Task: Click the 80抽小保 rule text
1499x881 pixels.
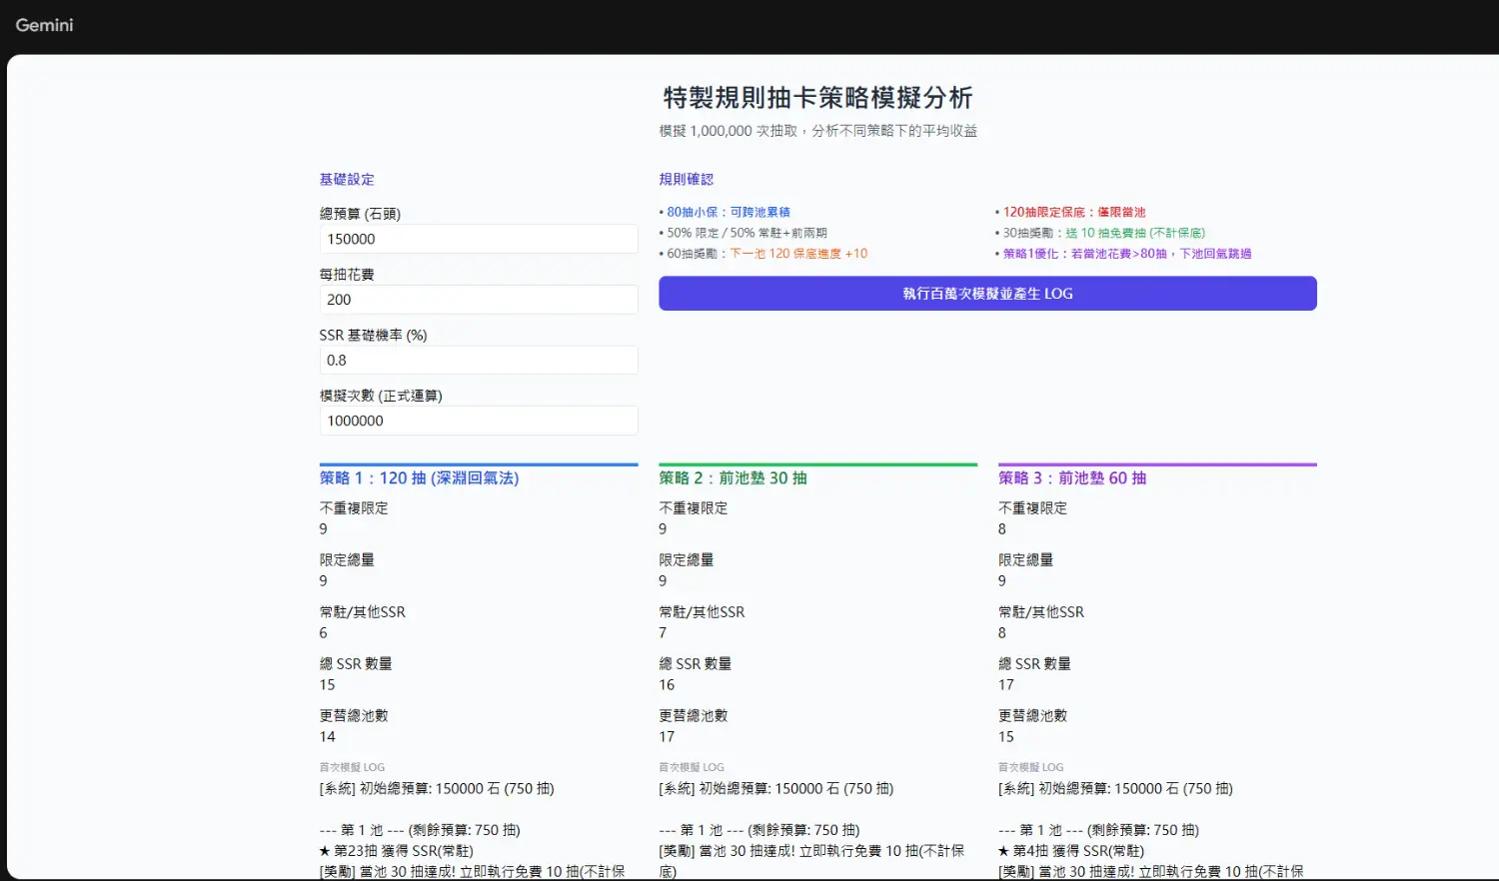Action: click(x=726, y=212)
